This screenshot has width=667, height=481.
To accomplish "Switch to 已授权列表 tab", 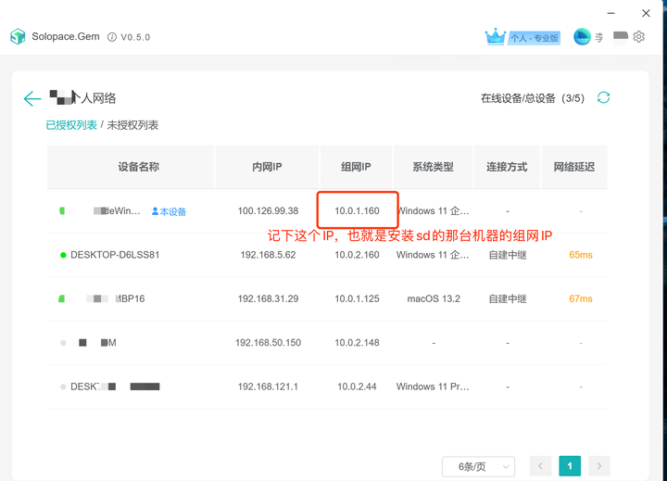I will click(71, 125).
